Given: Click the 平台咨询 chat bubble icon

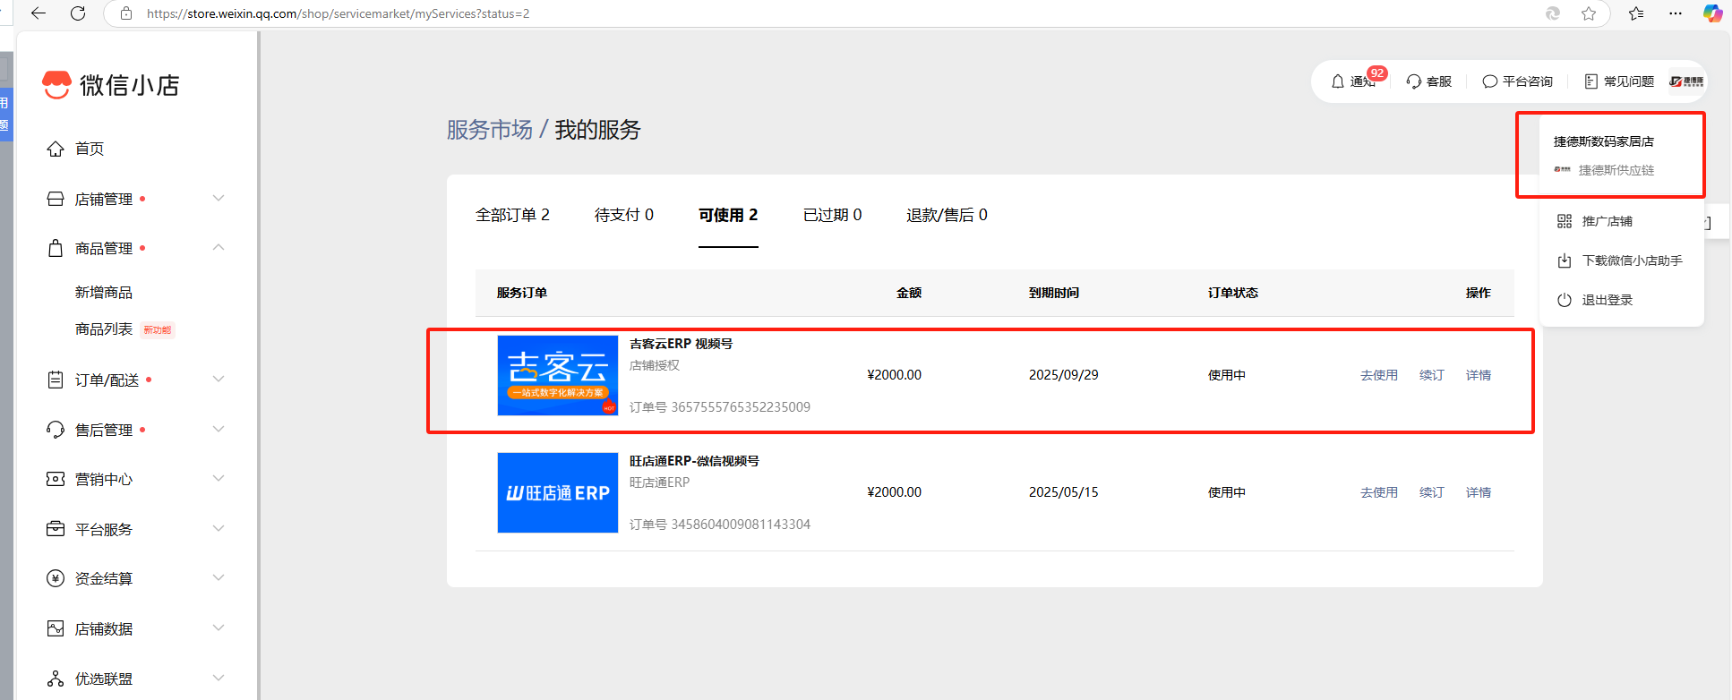Looking at the screenshot, I should pos(1490,81).
